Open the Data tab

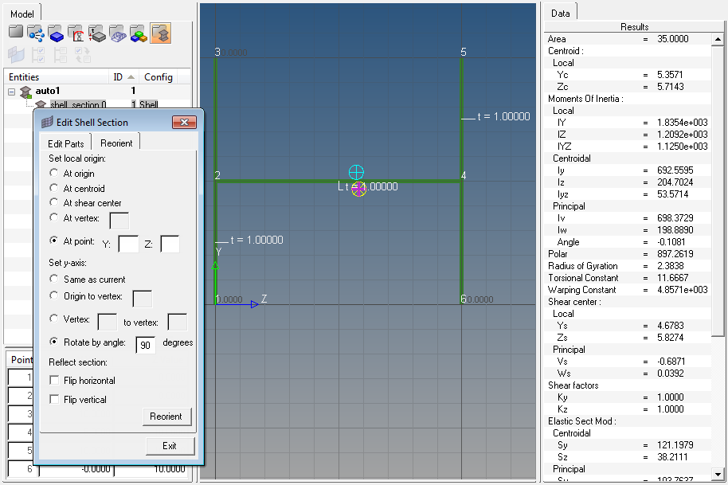(x=561, y=14)
